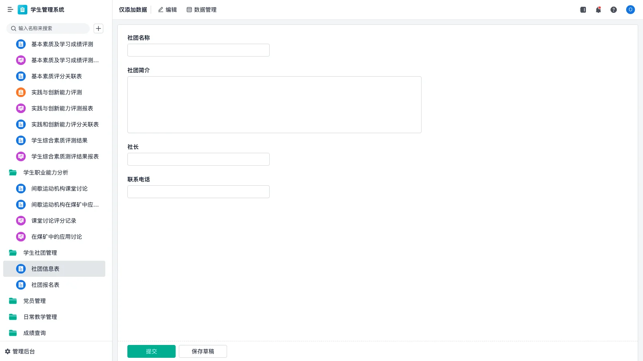643x361 pixels.
Task: Submit the form with 提交 button
Action: 151,351
